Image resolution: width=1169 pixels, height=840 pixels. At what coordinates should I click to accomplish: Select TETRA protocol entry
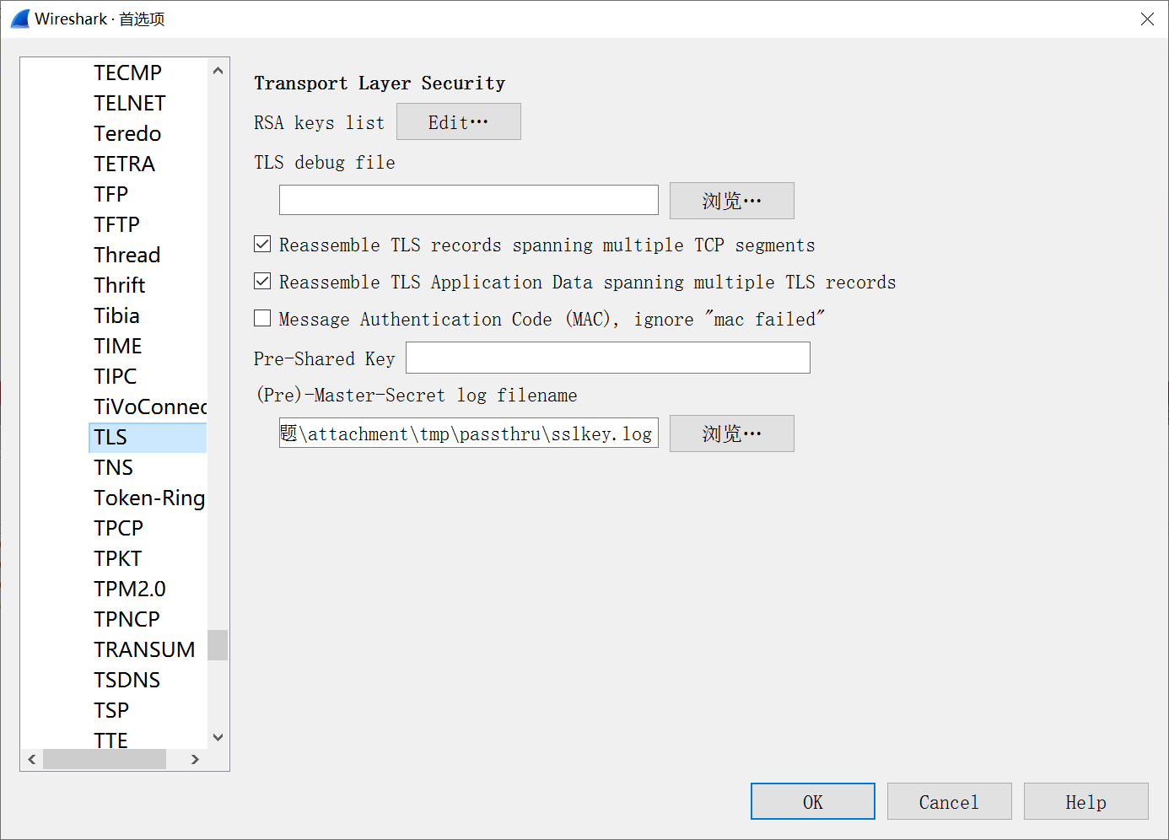tap(124, 164)
